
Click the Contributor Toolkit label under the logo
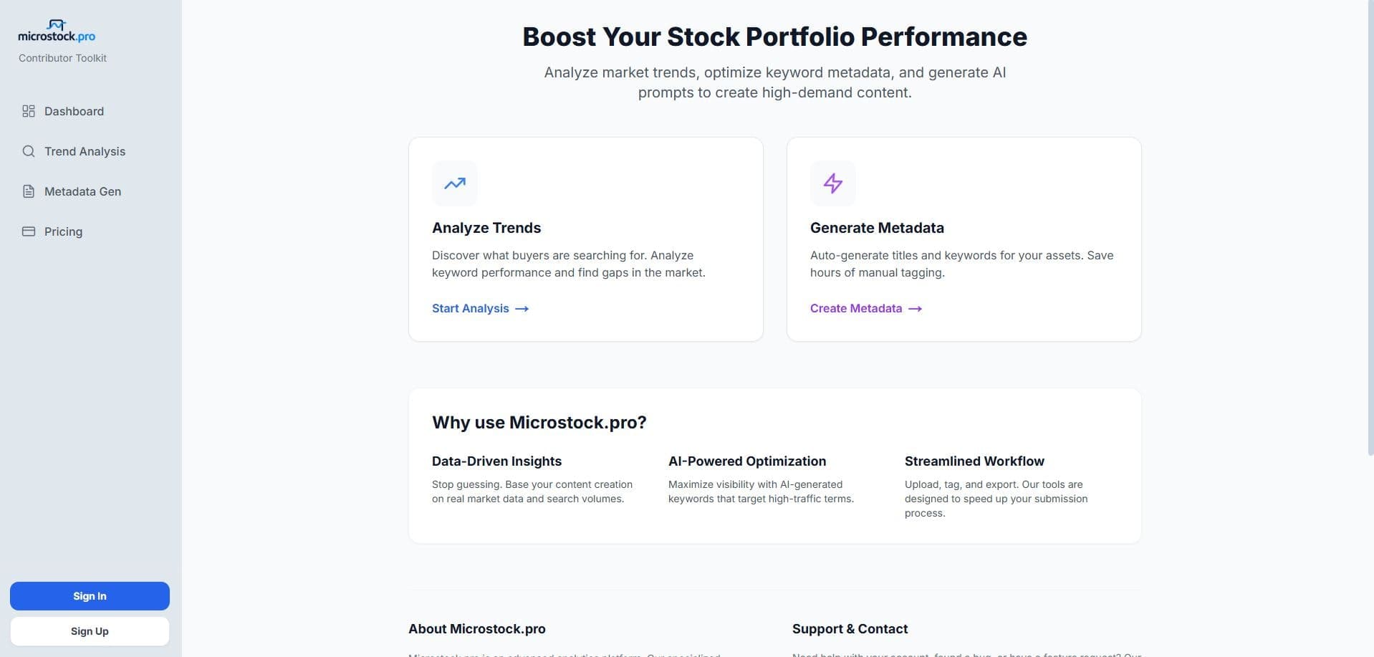[x=62, y=58]
